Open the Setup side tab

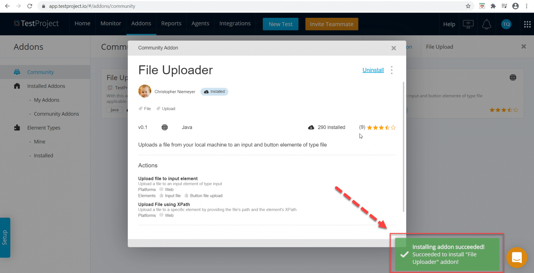[x=5, y=237]
